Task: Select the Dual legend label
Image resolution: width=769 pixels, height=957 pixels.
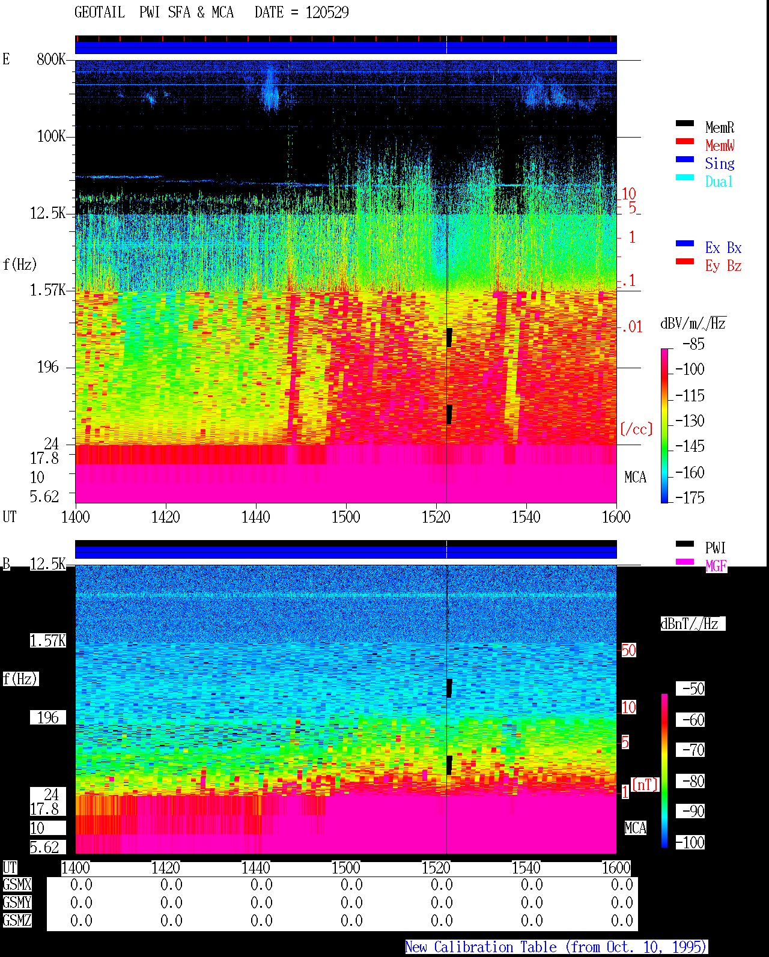Action: [x=720, y=181]
